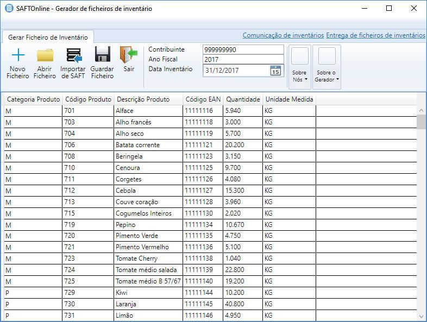The height and width of the screenshot is (322, 427).
Task: Click the Importar de SAFT icon
Action: click(73, 55)
